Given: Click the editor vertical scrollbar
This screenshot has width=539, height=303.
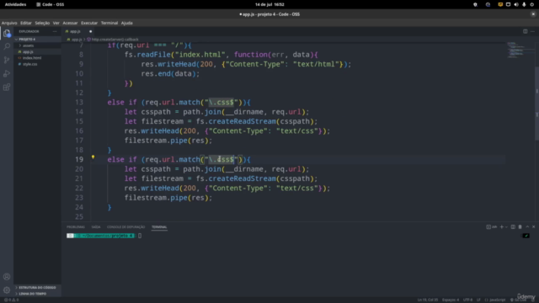Looking at the screenshot, I should [537, 103].
